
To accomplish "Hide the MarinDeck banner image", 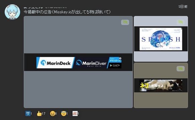I will click(125, 22).
